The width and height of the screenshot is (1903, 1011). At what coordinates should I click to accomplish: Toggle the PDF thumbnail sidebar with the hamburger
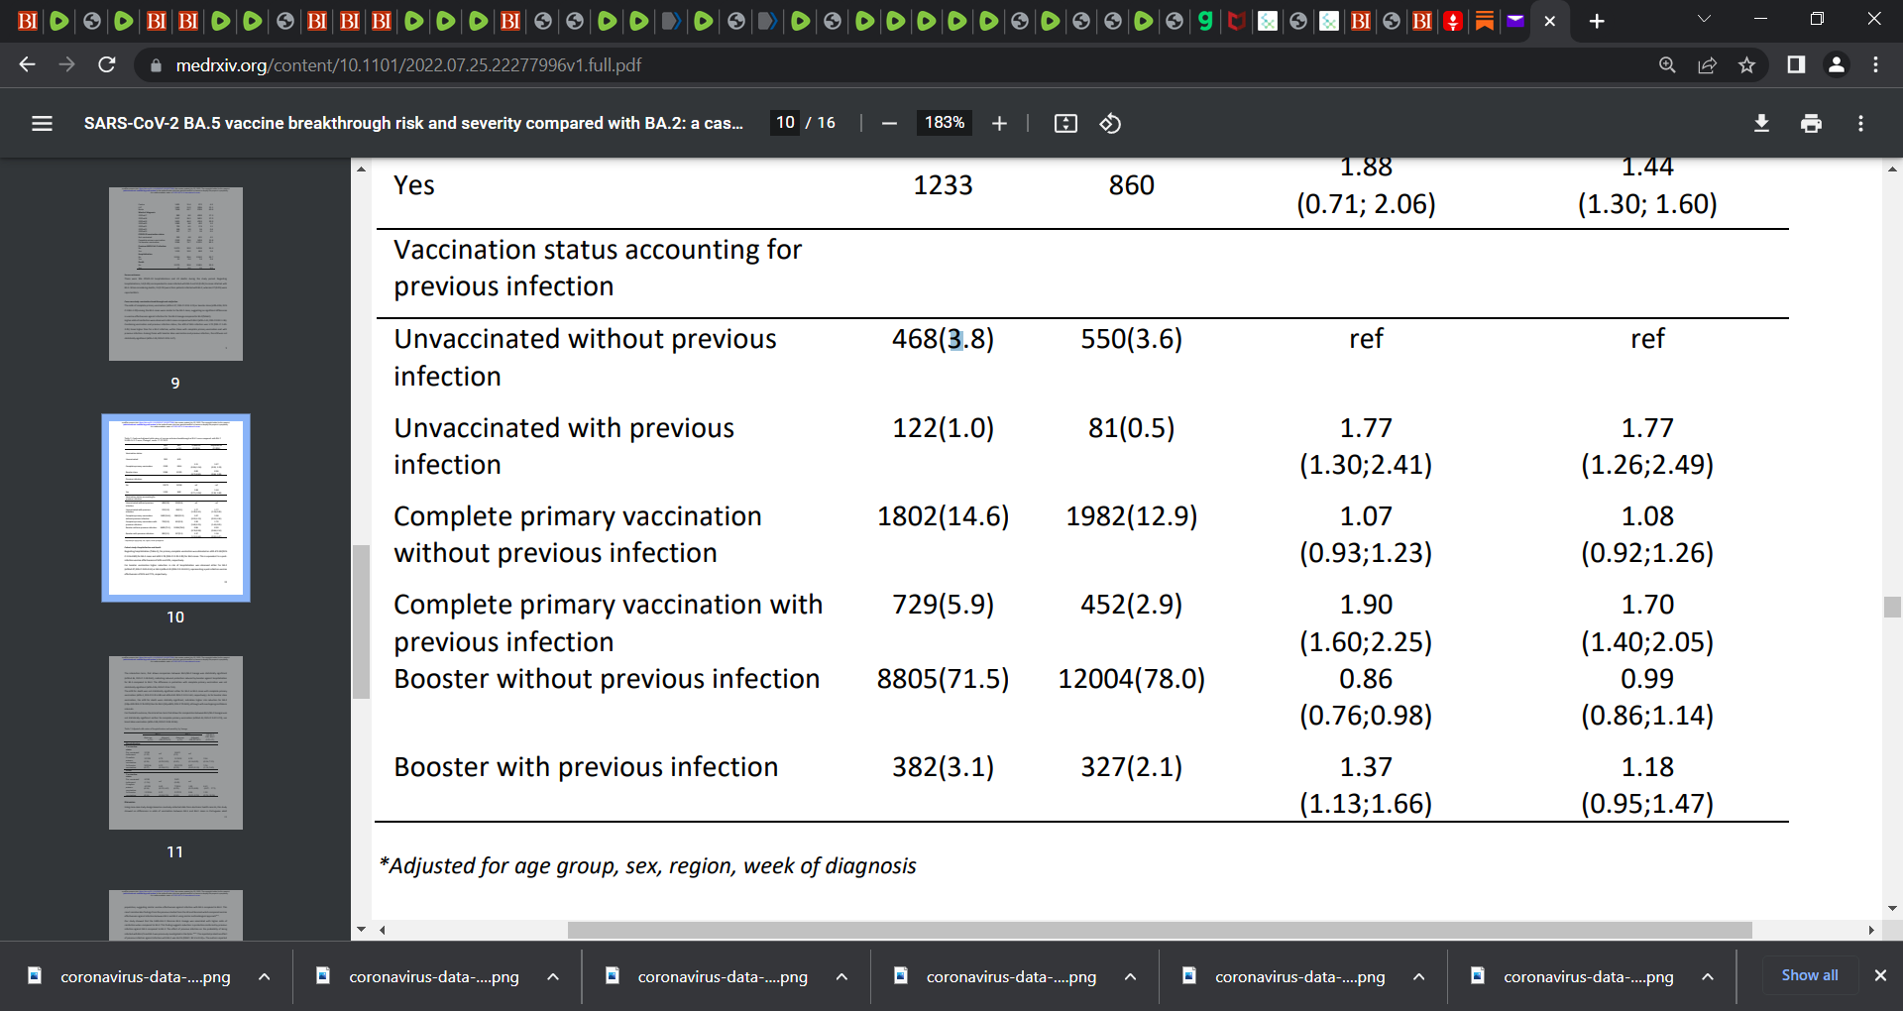coord(42,123)
